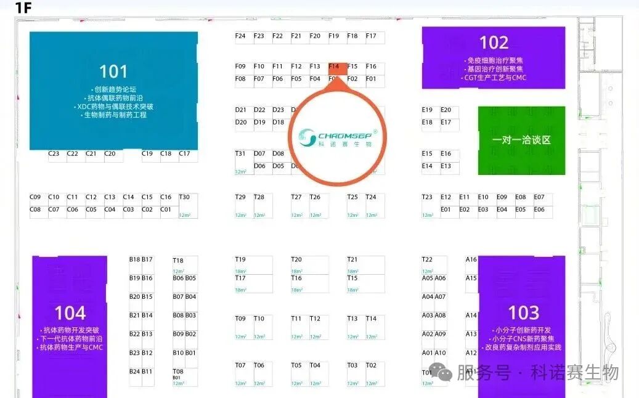Image resolution: width=639 pixels, height=398 pixels.
Task: Select the T29 booth
Action: click(244, 206)
